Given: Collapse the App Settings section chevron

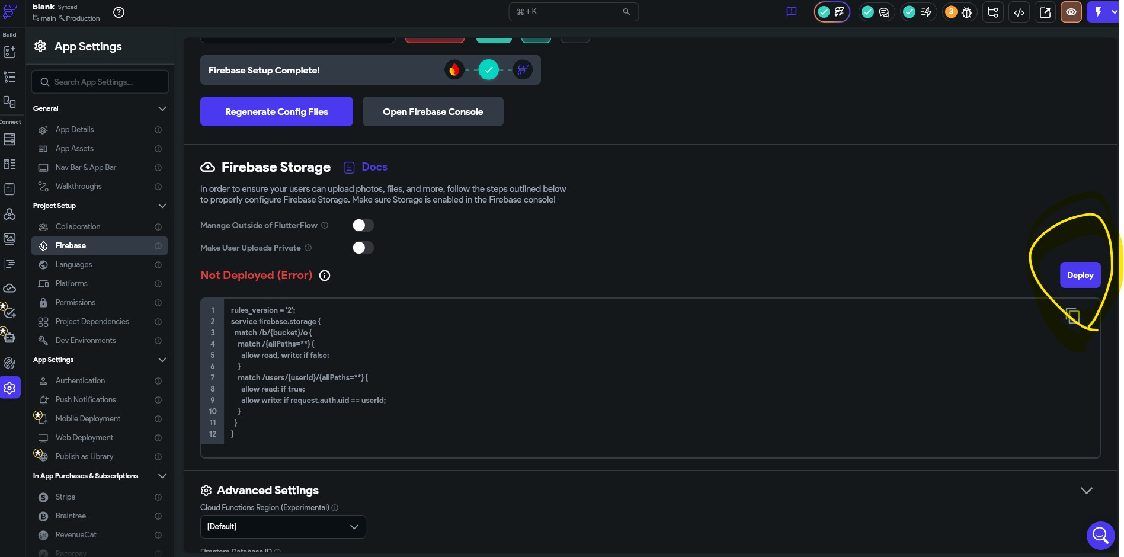Looking at the screenshot, I should 162,360.
